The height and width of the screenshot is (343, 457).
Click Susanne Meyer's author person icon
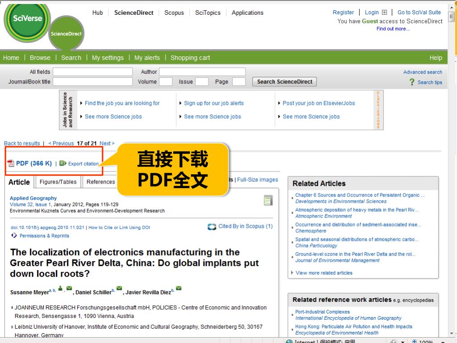tap(60, 289)
